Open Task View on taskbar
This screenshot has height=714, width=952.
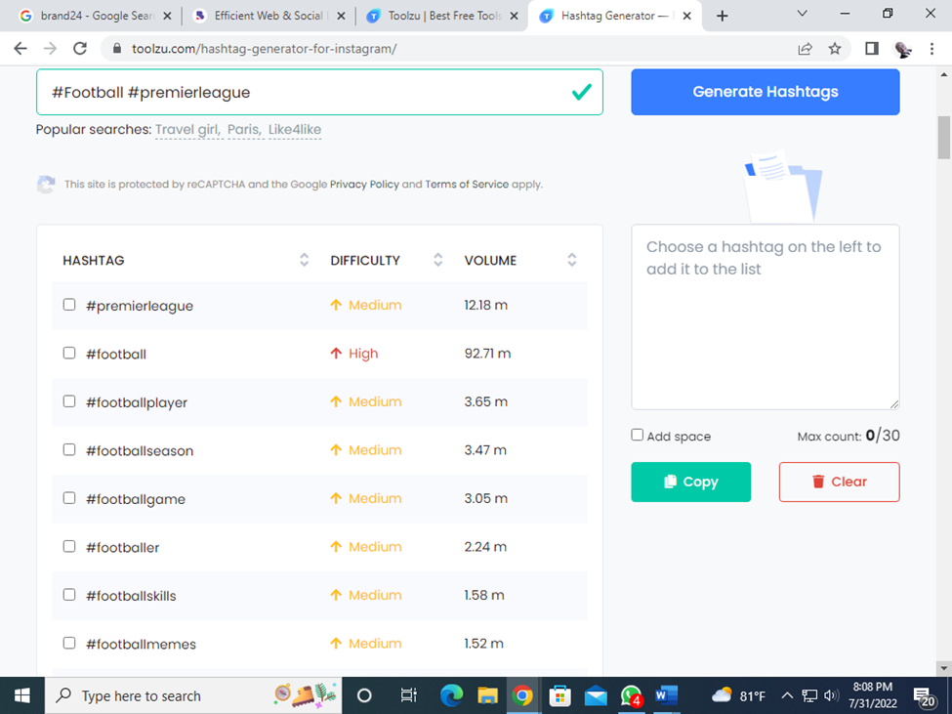[408, 695]
